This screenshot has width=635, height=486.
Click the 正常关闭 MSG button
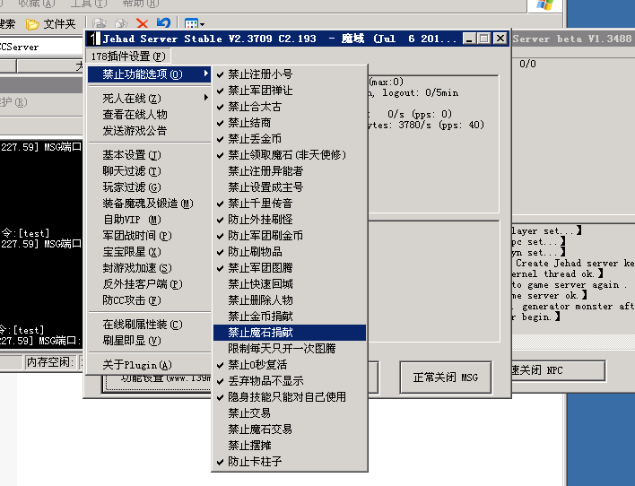(x=446, y=378)
